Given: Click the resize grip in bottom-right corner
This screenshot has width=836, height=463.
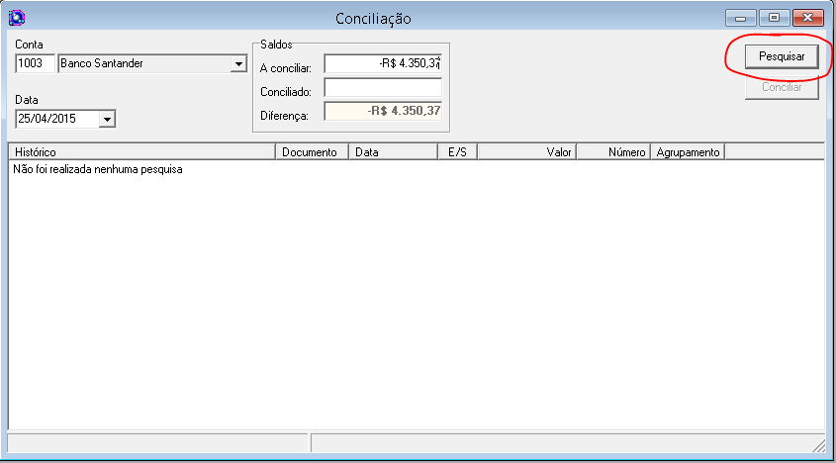Looking at the screenshot, I should tap(817, 444).
